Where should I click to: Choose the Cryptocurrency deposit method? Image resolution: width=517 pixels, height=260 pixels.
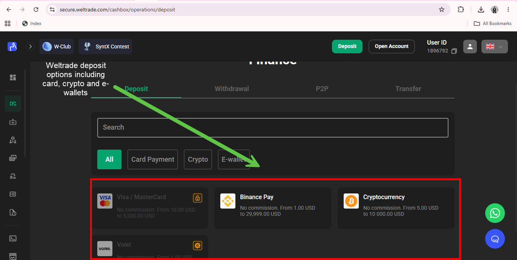(x=396, y=208)
